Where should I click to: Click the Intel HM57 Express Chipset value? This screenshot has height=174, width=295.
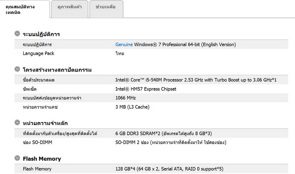pyautogui.click(x=146, y=89)
